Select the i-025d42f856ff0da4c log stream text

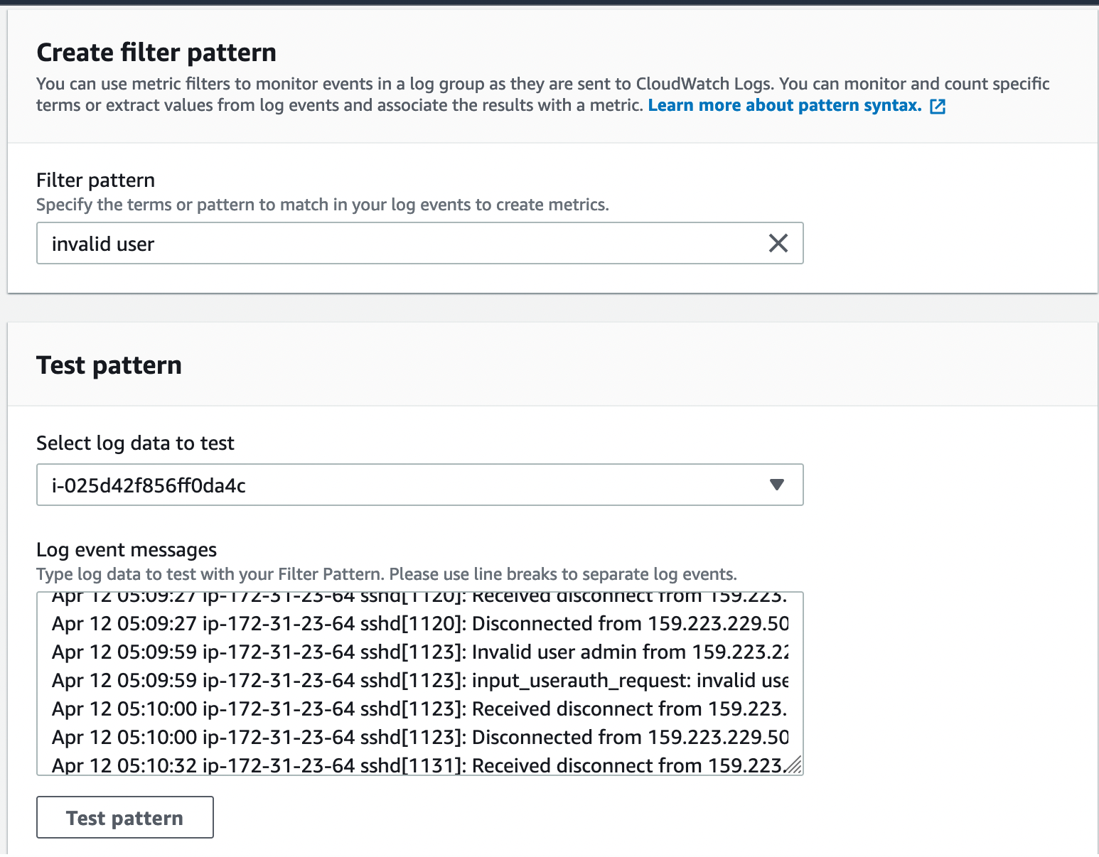pos(149,485)
